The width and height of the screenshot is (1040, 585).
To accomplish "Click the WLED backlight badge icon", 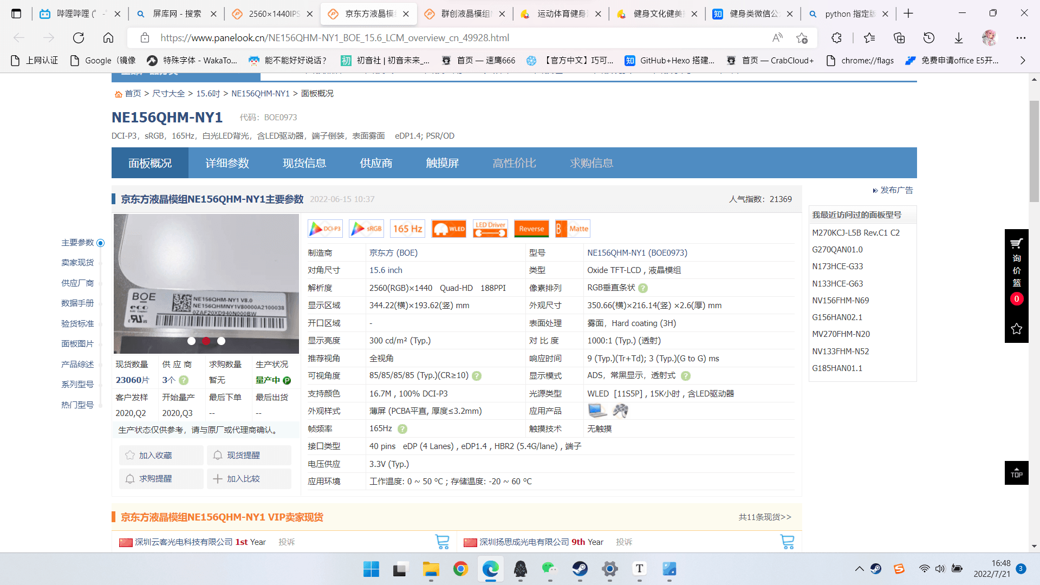I will pos(448,229).
